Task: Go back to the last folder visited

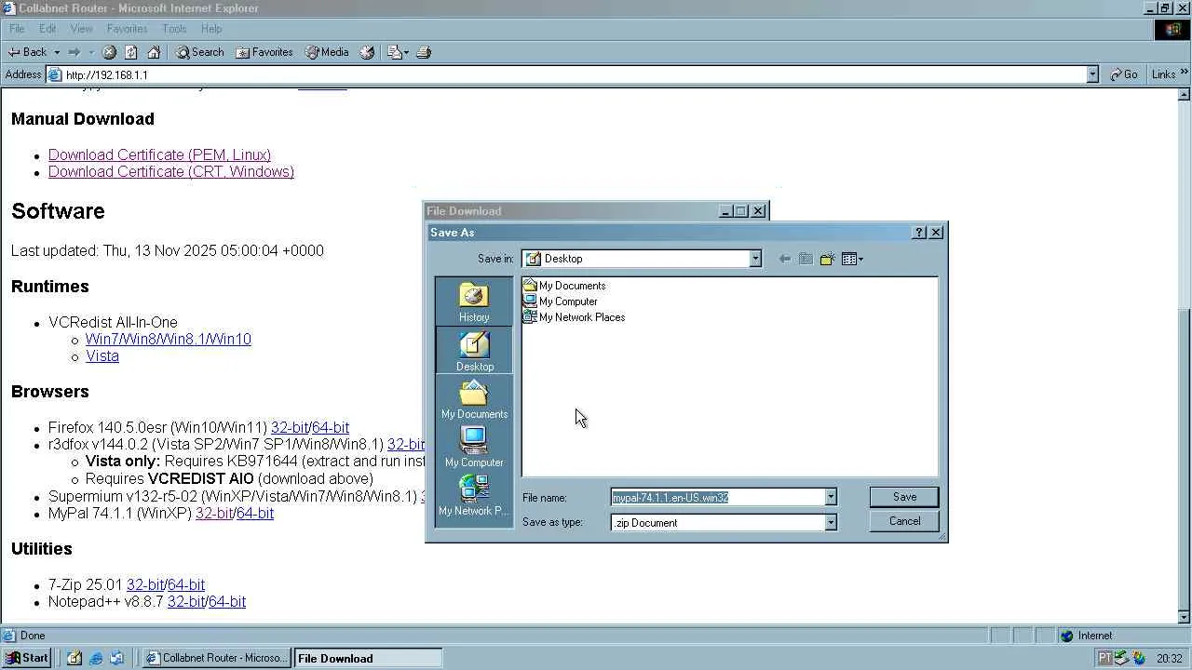Action: click(785, 259)
